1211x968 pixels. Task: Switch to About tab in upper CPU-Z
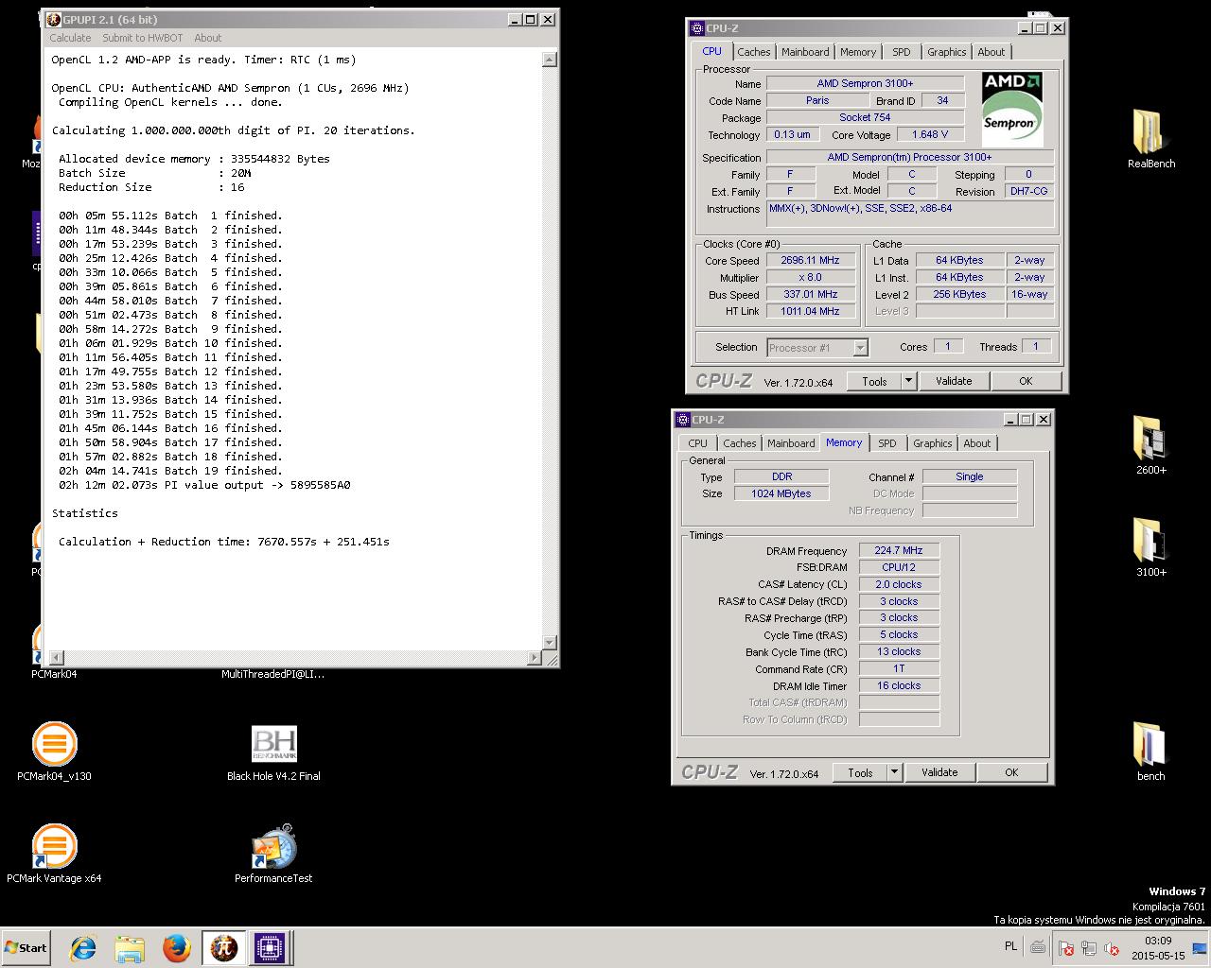992,52
